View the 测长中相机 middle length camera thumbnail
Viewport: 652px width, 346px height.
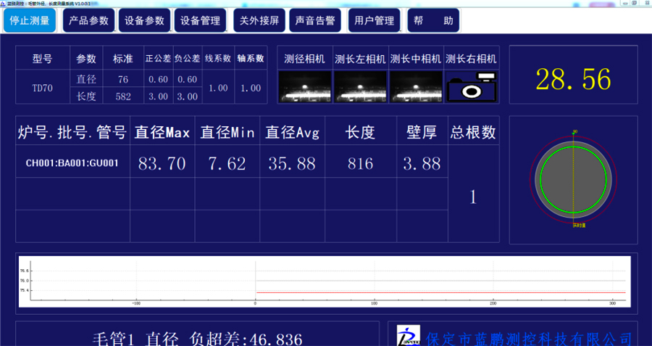coord(415,86)
